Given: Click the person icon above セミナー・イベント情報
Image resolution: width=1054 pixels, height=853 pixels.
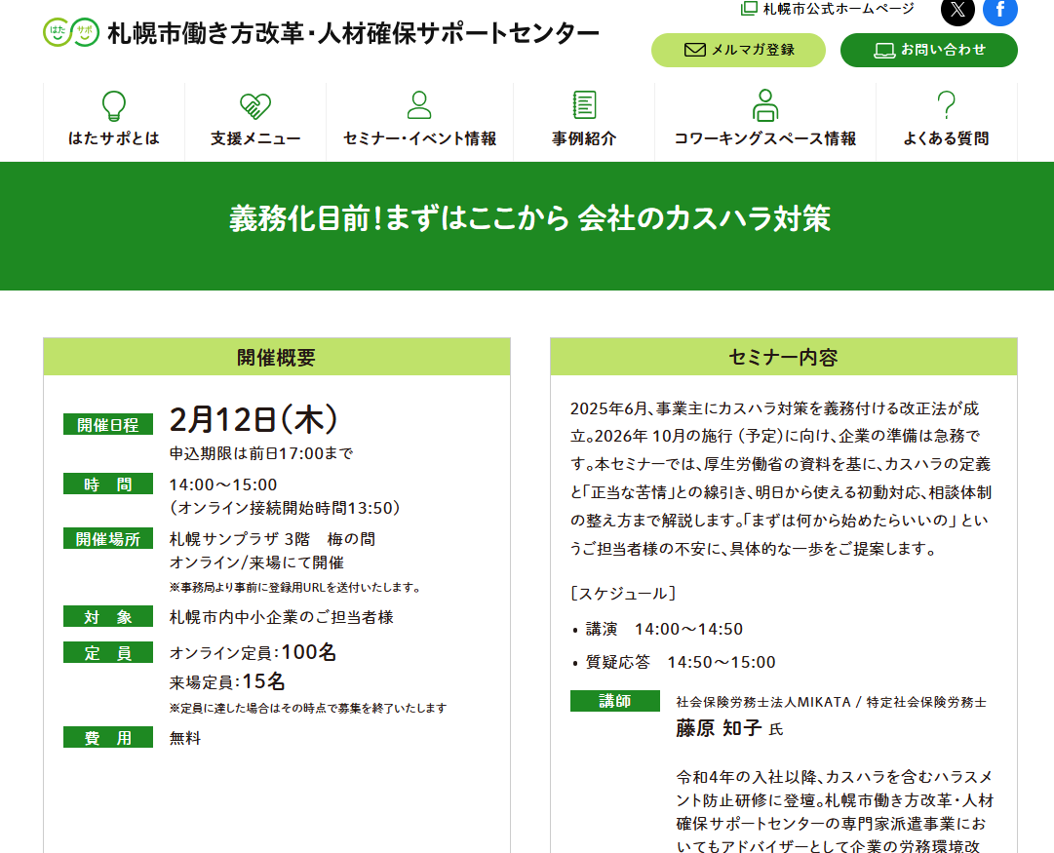Looking at the screenshot, I should tap(419, 105).
